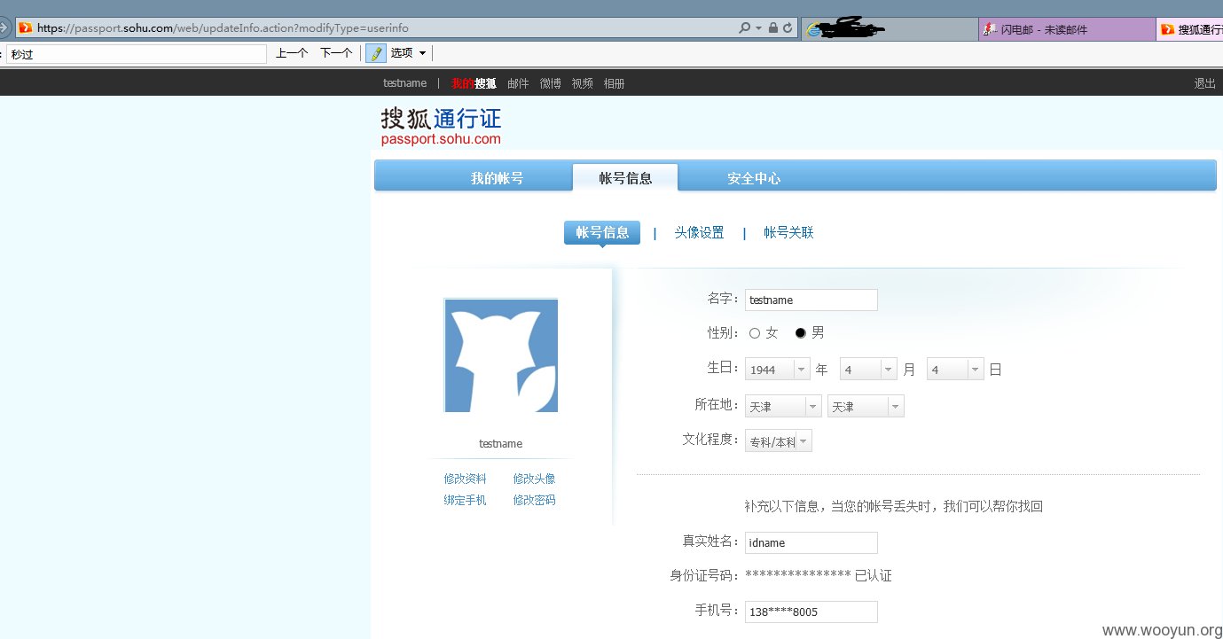Click the 真实姓名 input field
The width and height of the screenshot is (1223, 639).
[811, 542]
